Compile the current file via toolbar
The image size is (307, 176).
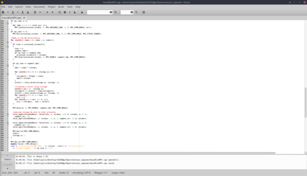point(60,12)
